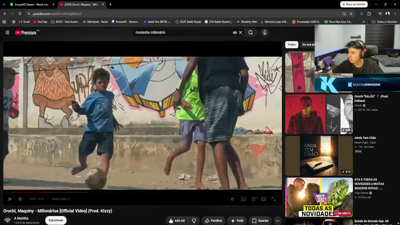Play the video
This screenshot has width=400, height=225.
10,199
